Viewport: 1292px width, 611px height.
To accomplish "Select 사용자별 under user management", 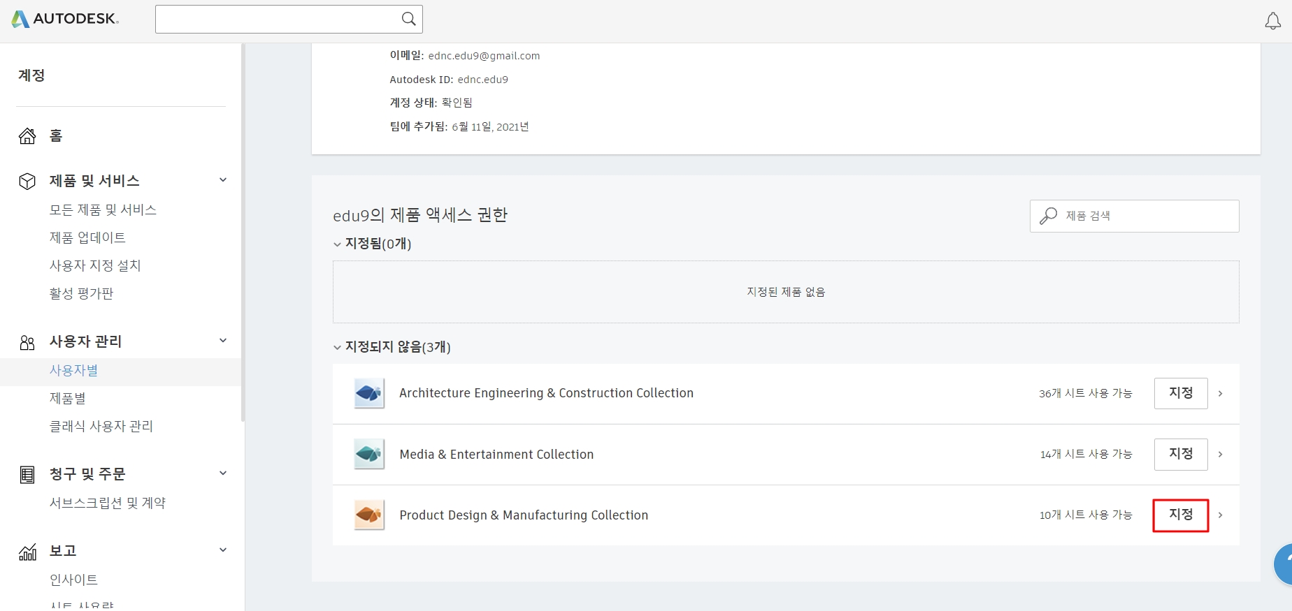I will [x=73, y=370].
